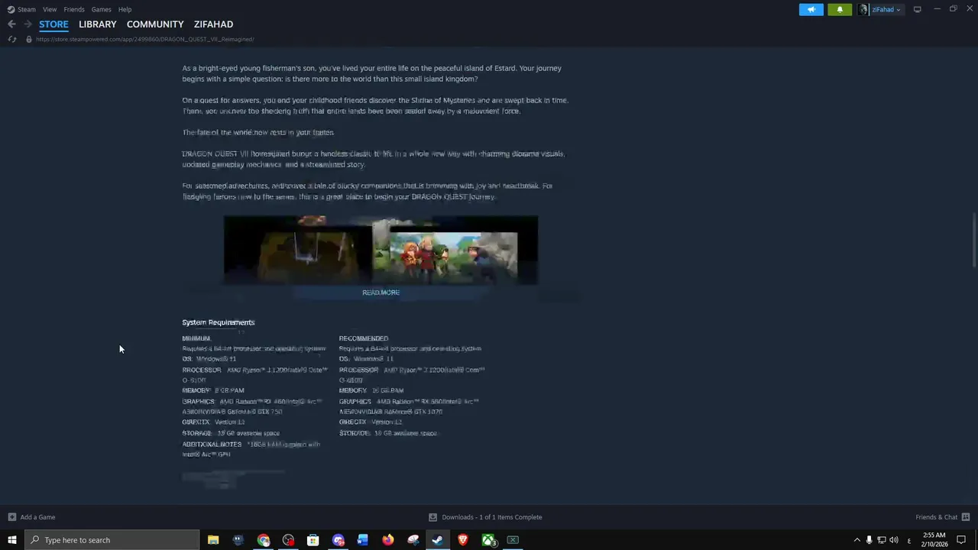Click the Steam taskbar icon
This screenshot has width=978, height=550.
pyautogui.click(x=438, y=540)
